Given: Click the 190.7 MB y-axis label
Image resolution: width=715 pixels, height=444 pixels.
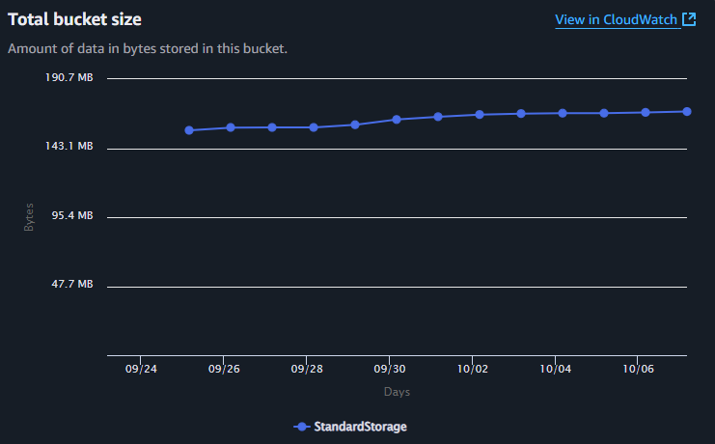Looking at the screenshot, I should [x=69, y=77].
